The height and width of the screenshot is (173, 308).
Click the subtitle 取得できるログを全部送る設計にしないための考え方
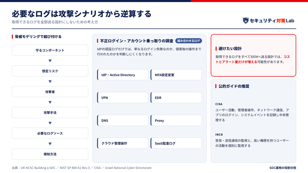55,22
